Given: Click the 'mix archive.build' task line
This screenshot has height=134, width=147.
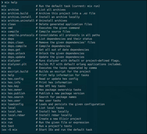Looking at the screenshot, I should (x=15, y=14).
